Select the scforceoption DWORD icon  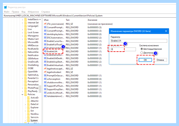click(x=45, y=79)
